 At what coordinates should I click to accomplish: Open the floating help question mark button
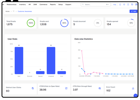[135, 96]
